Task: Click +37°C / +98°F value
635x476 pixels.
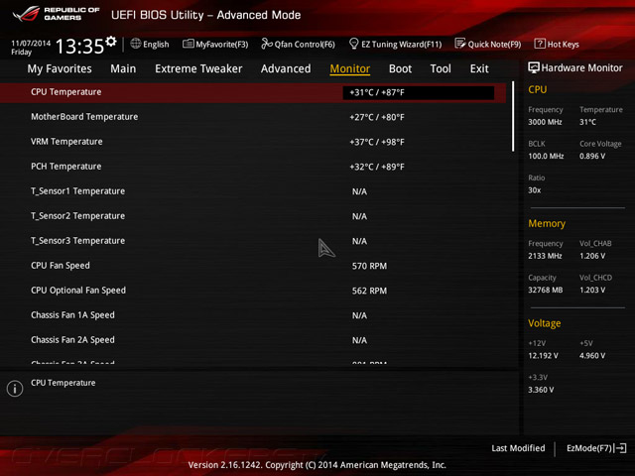Action: click(x=377, y=142)
